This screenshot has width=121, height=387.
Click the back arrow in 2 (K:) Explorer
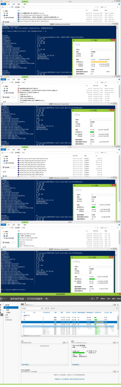[3, 82]
